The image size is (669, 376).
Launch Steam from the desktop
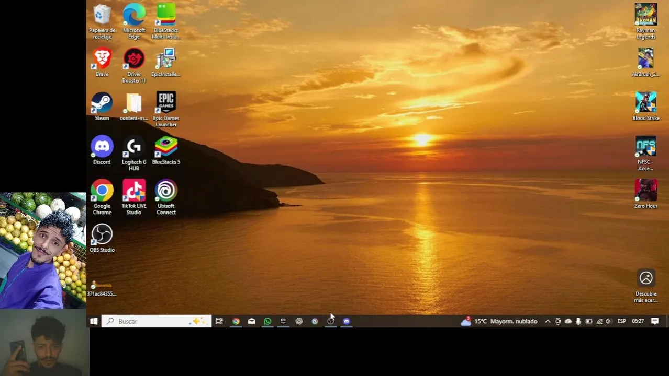pyautogui.click(x=102, y=107)
